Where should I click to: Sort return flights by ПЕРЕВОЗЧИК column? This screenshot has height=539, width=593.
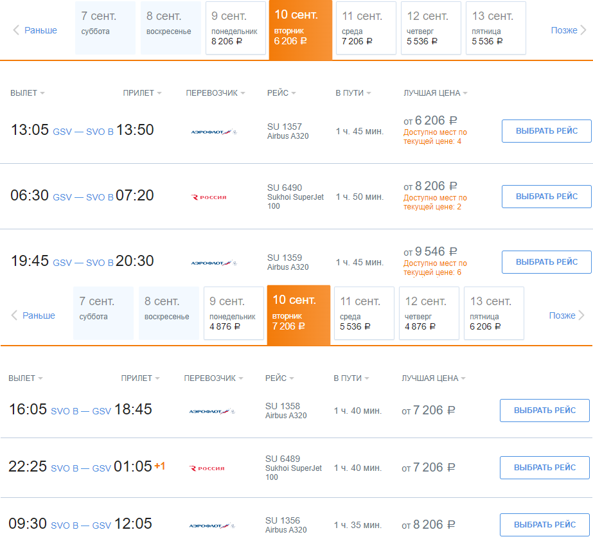(x=214, y=378)
